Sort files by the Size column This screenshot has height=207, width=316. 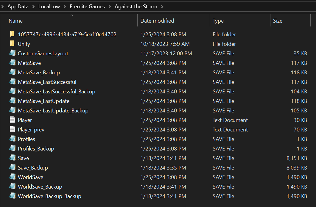point(278,21)
